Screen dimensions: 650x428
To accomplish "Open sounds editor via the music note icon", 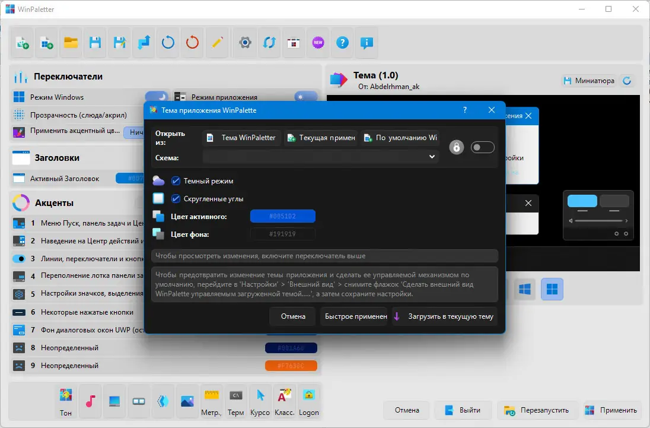I will pyautogui.click(x=90, y=401).
